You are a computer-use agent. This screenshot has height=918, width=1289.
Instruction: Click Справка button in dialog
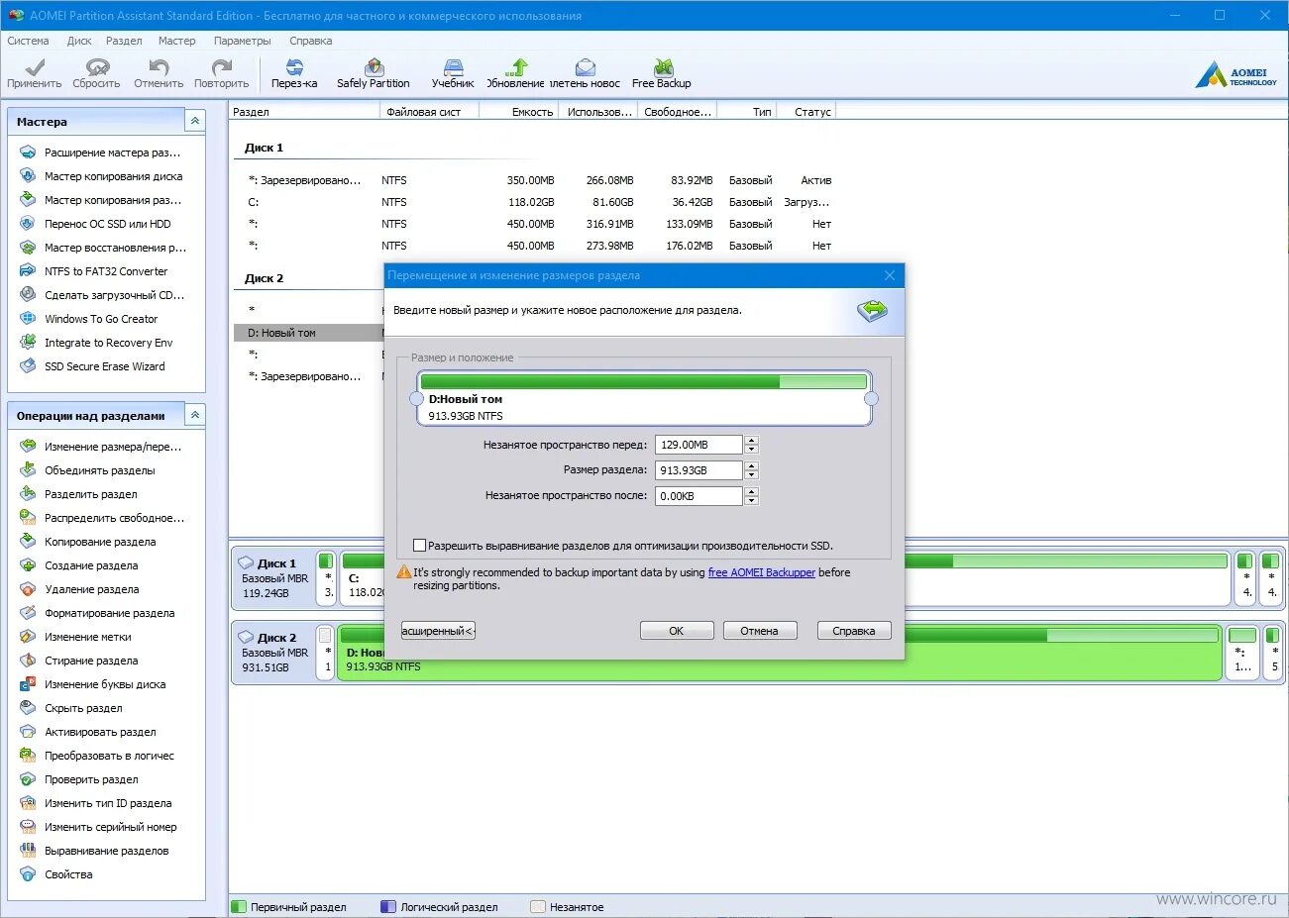point(854,631)
